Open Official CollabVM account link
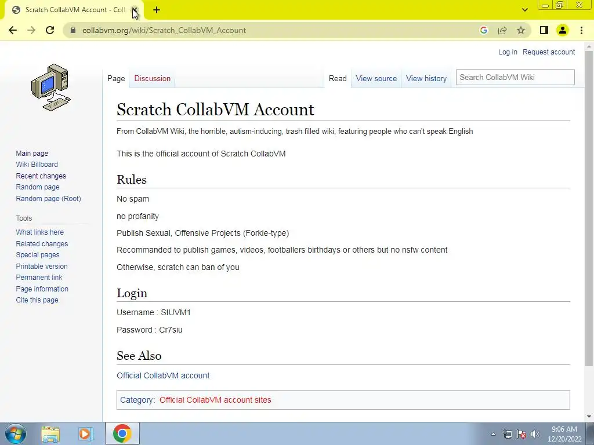Screen dimensions: 594x445 click(x=163, y=375)
